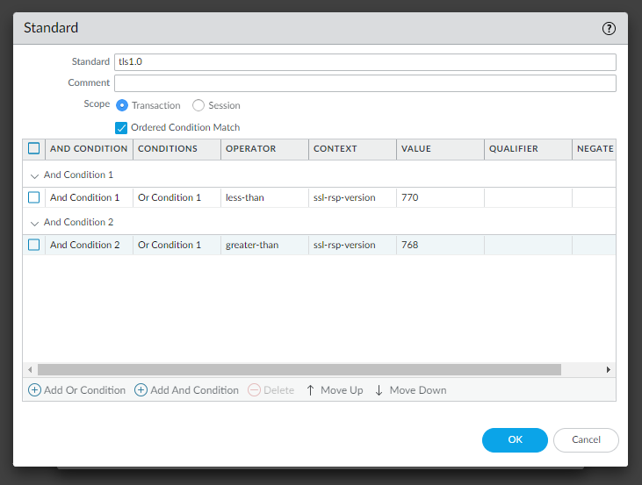The width and height of the screenshot is (642, 485).
Task: Click the horizontal scrollbar right arrow
Action: pos(609,370)
